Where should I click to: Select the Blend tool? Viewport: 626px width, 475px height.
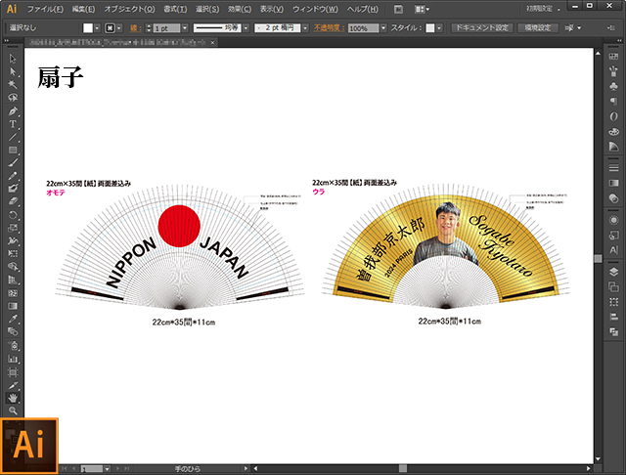click(x=13, y=331)
